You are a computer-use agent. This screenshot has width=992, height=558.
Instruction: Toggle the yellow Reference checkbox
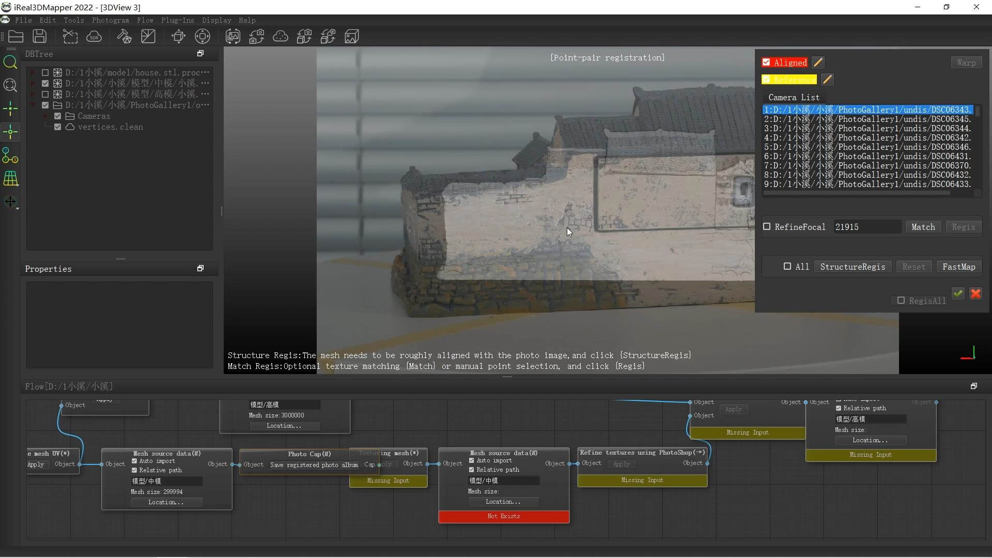pos(766,80)
